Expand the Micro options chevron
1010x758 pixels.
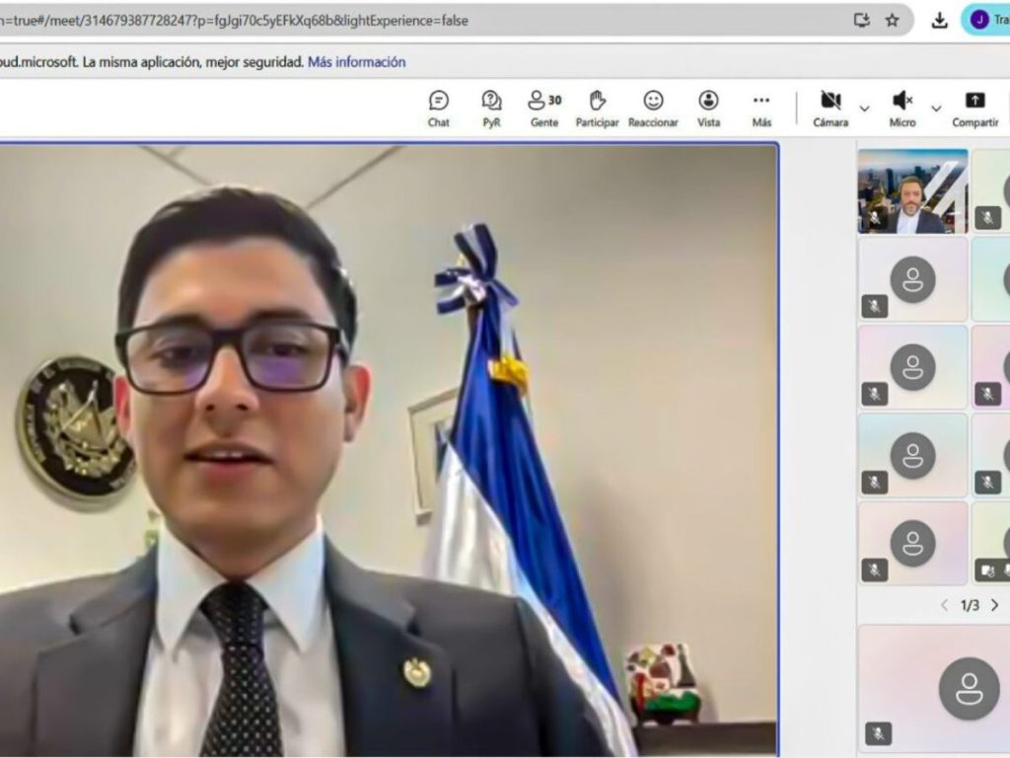937,109
